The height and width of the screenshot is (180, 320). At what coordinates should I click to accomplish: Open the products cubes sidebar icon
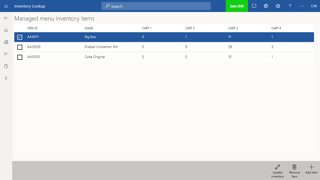click(6, 42)
